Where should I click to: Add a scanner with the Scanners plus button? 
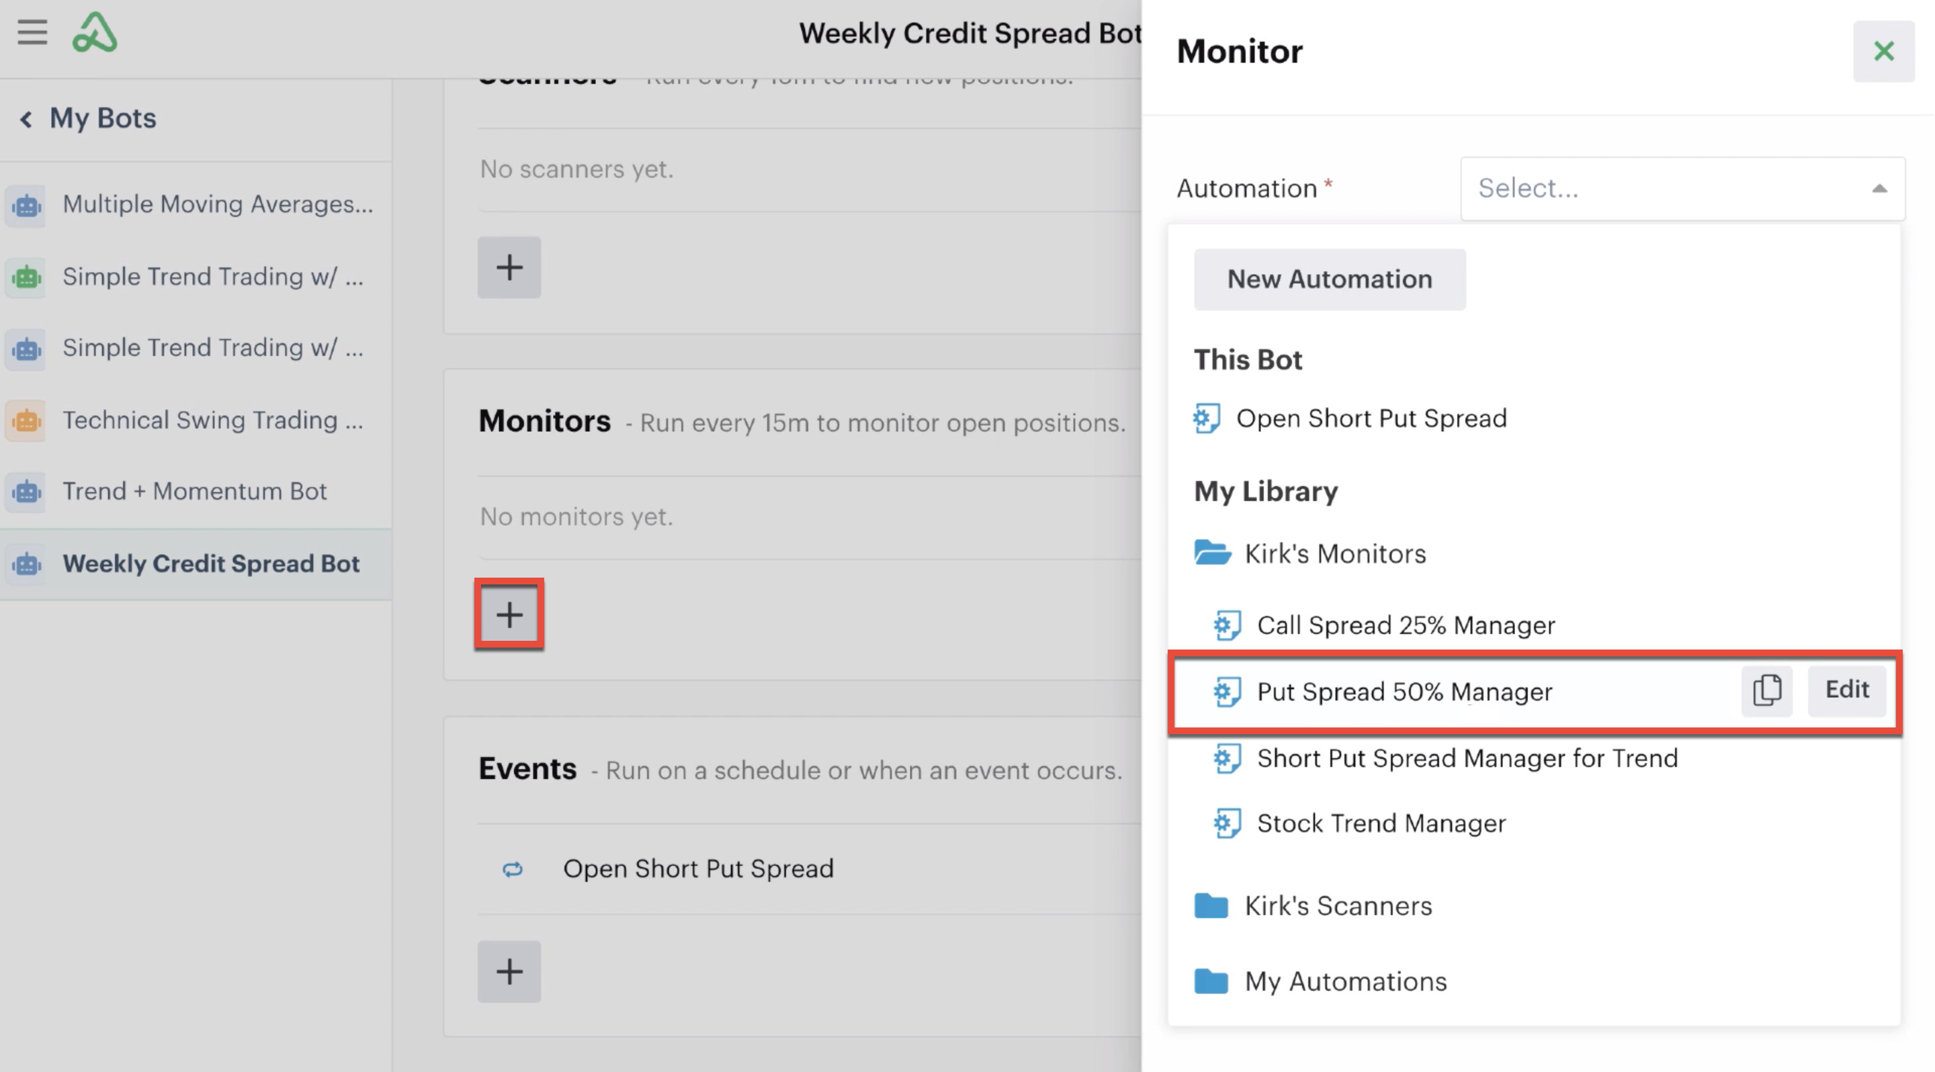pyautogui.click(x=509, y=267)
